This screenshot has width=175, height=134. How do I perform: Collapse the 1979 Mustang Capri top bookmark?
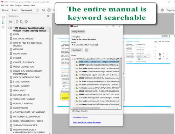coord(9,28)
